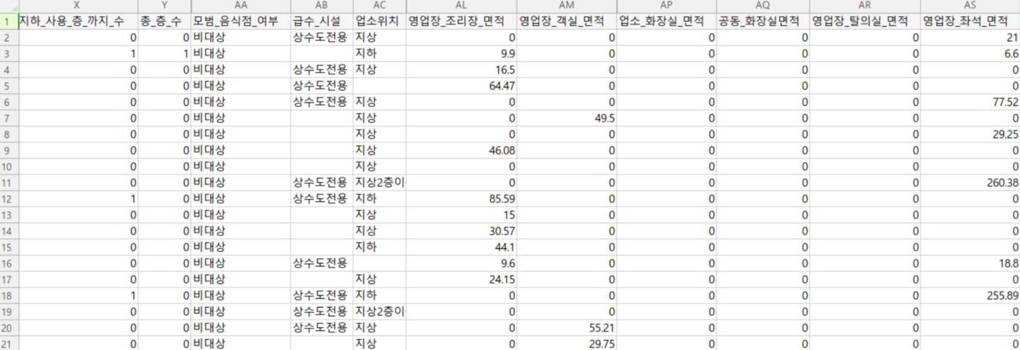Click the value 260.38 in row 11
The width and height of the screenshot is (1020, 350).
(x=1002, y=182)
